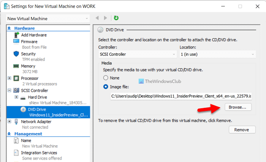Minimize the Settings window
This screenshot has width=266, height=162.
[x=223, y=6]
